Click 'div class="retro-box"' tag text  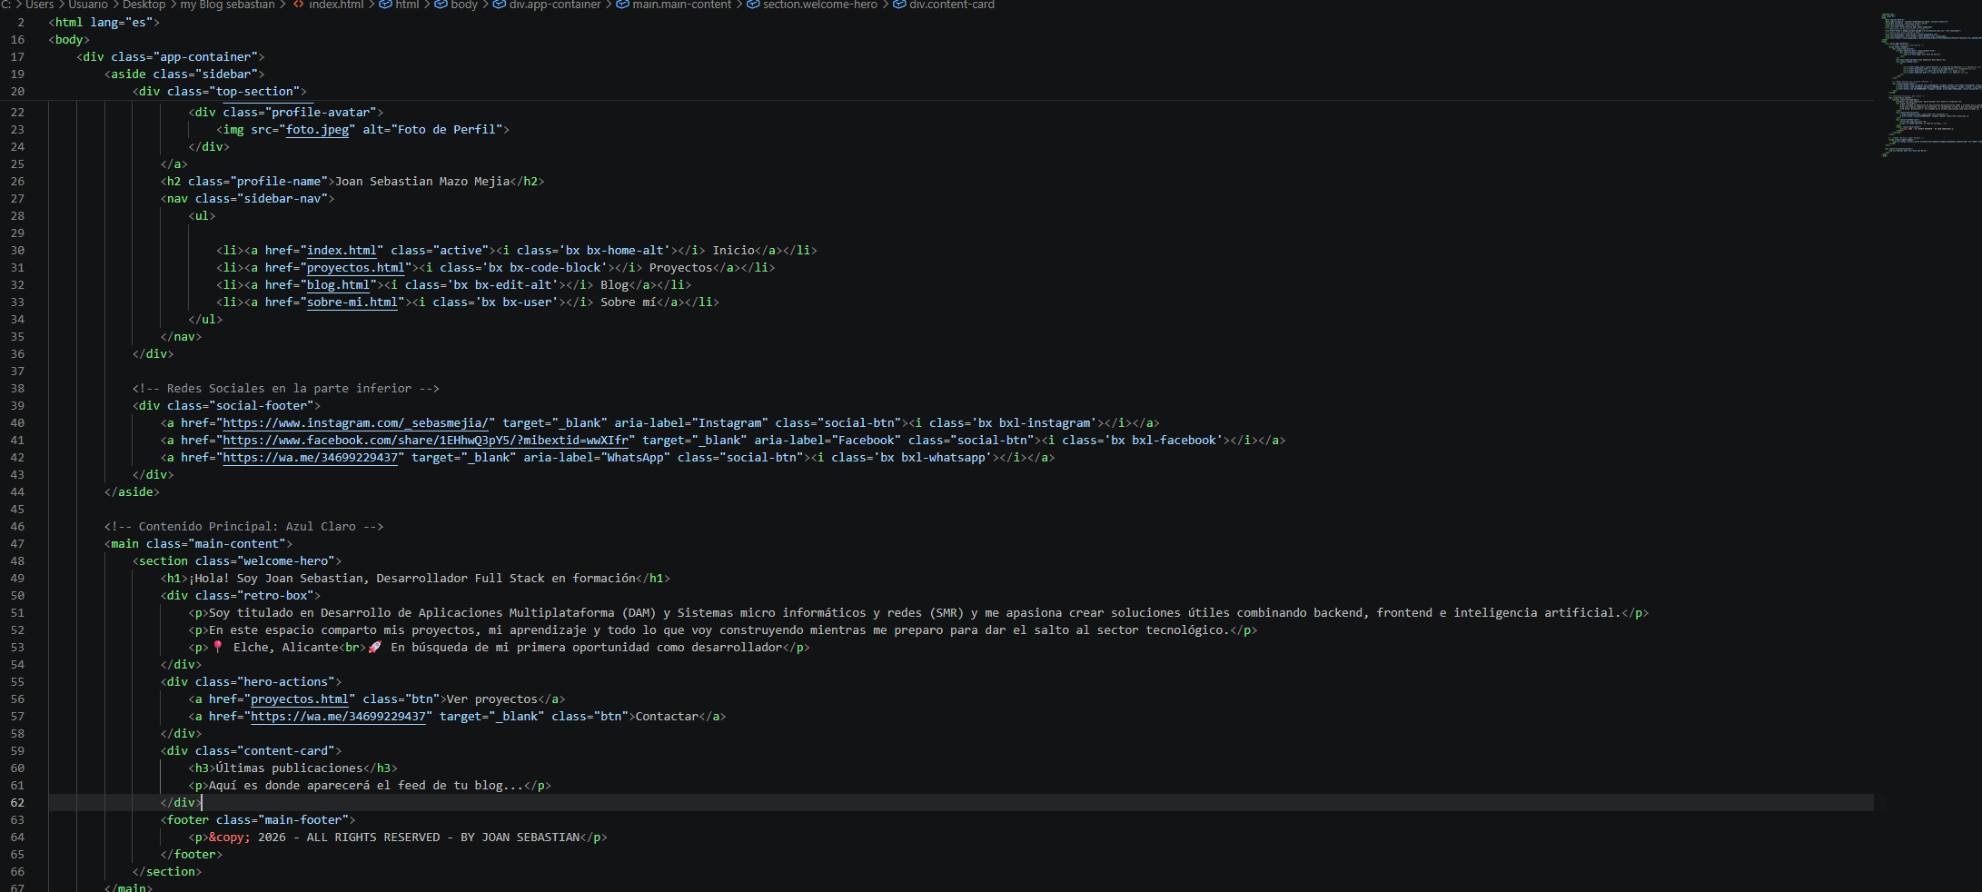coord(241,596)
